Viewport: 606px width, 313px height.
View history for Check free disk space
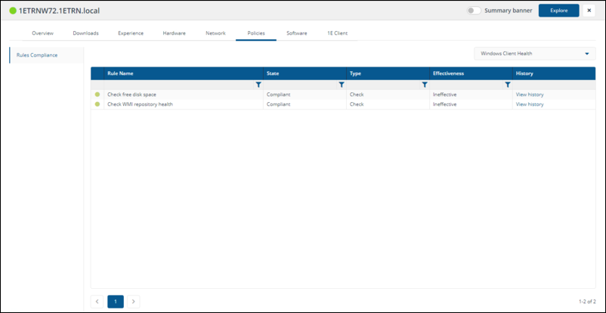click(529, 95)
